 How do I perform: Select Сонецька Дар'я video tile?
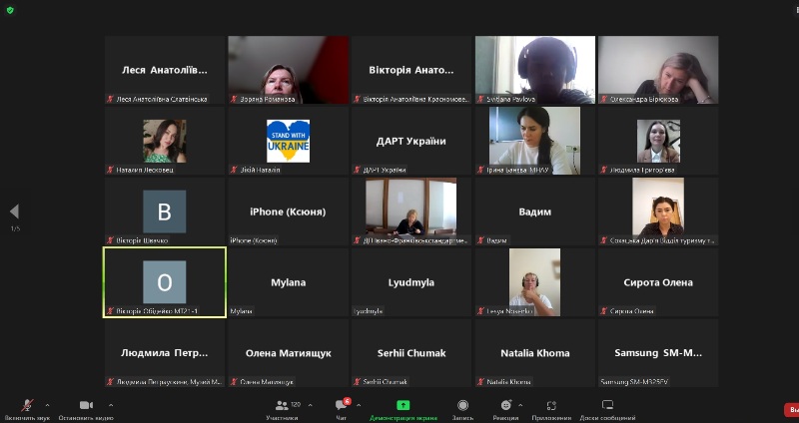pos(658,211)
